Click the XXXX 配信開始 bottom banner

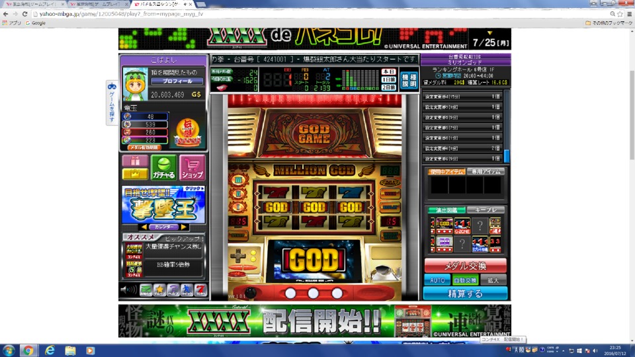click(315, 321)
